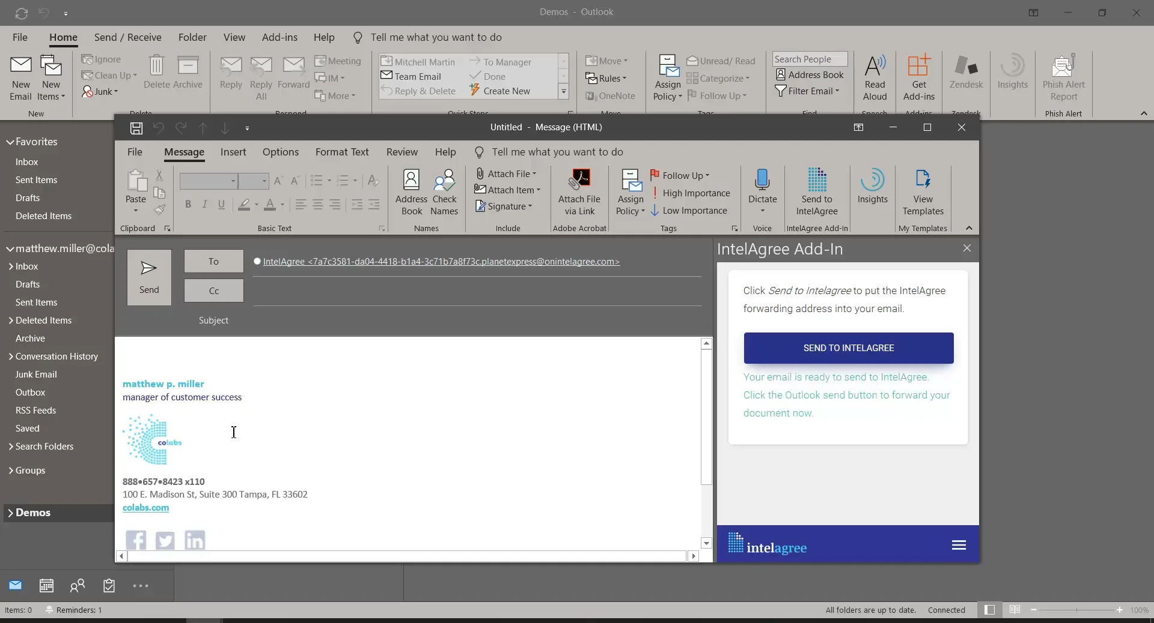The width and height of the screenshot is (1154, 623).
Task: Open Address Book in message ribbon
Action: tap(411, 192)
